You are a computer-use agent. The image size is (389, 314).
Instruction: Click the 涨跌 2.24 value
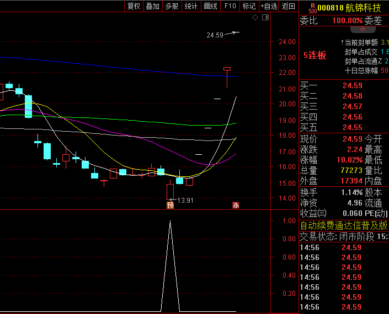pos(355,150)
